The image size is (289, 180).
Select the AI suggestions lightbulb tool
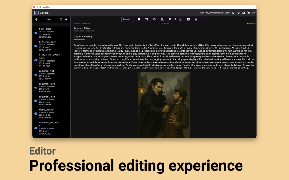(139, 19)
